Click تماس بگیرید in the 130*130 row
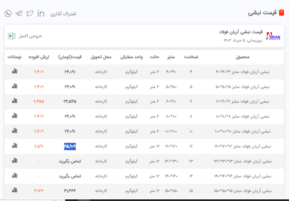Viewport: 289px width, 201px height. [70, 161]
